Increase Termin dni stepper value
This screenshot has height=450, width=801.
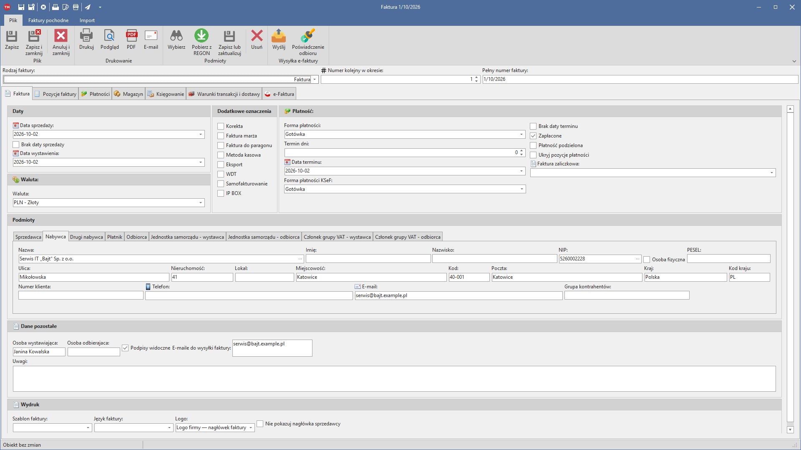click(521, 151)
